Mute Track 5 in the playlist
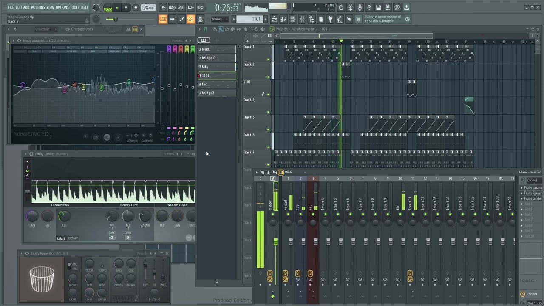 click(x=268, y=130)
